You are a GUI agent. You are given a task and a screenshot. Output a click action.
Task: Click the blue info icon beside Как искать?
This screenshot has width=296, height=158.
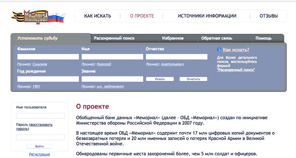pos(219,49)
